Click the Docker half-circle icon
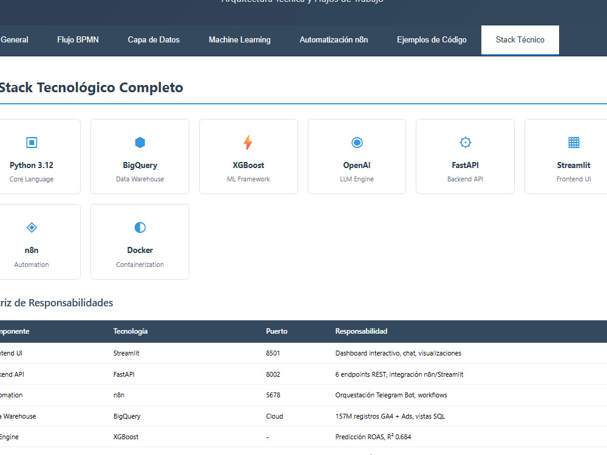607x455 pixels. click(140, 227)
